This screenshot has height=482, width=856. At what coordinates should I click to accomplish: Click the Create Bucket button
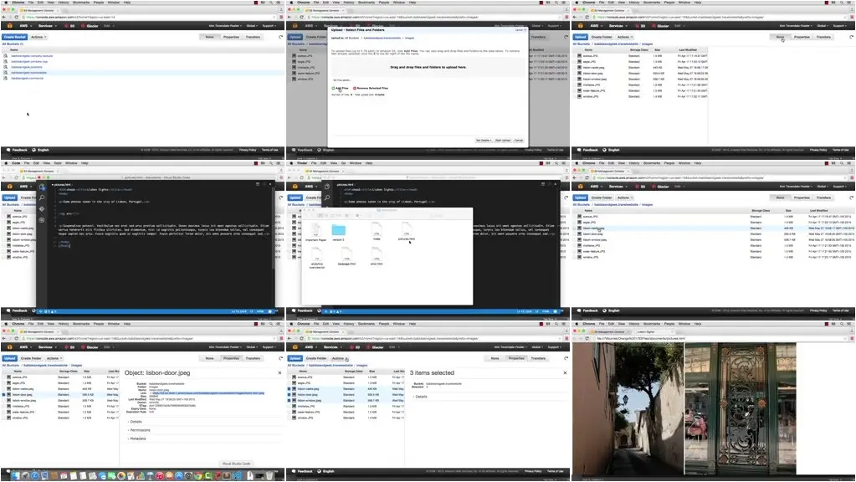(15, 37)
